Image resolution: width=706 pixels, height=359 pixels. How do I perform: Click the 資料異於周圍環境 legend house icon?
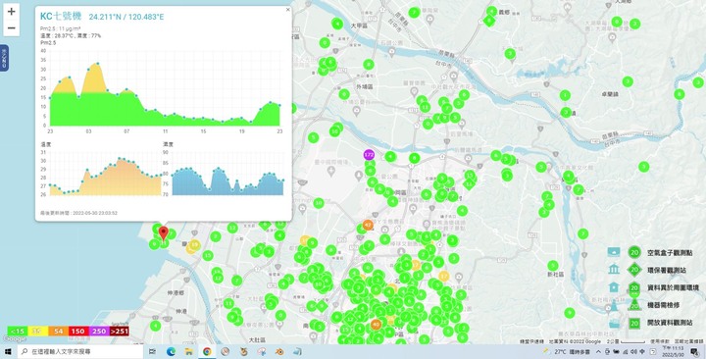click(613, 287)
